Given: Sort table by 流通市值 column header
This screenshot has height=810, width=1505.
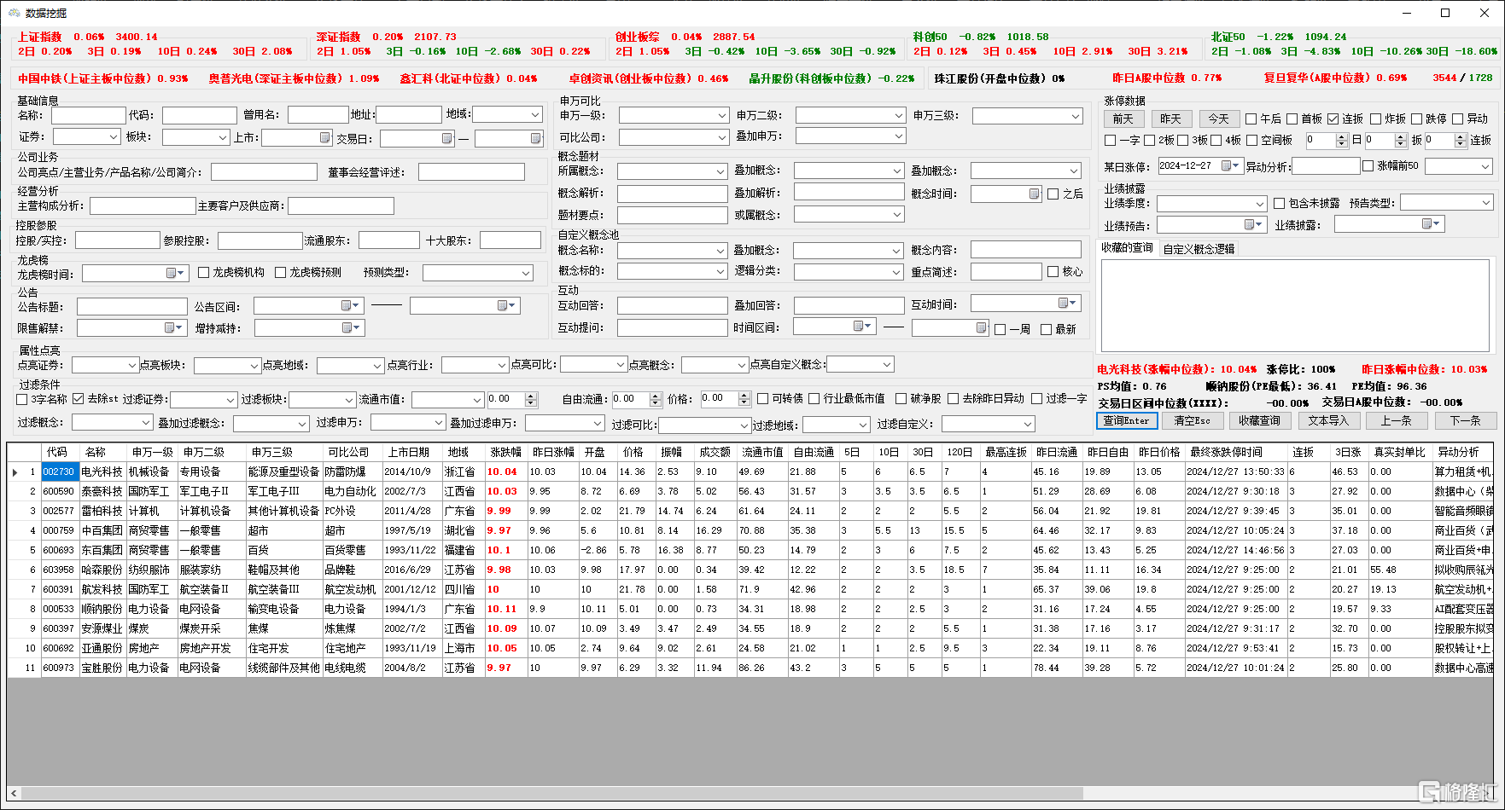Looking at the screenshot, I should point(762,452).
